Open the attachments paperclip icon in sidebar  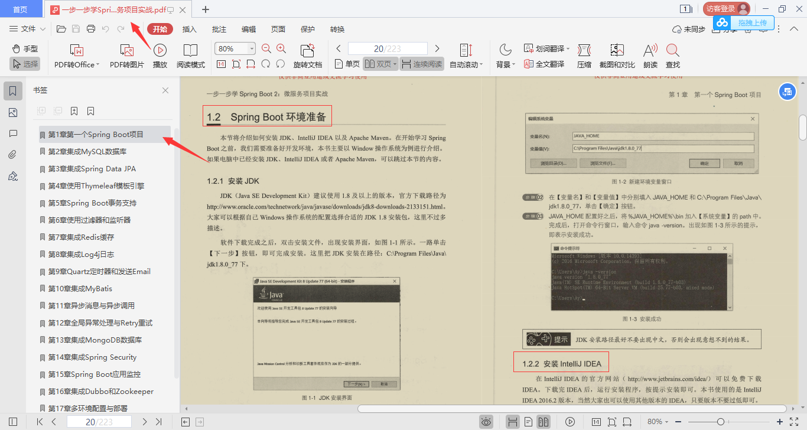click(13, 155)
